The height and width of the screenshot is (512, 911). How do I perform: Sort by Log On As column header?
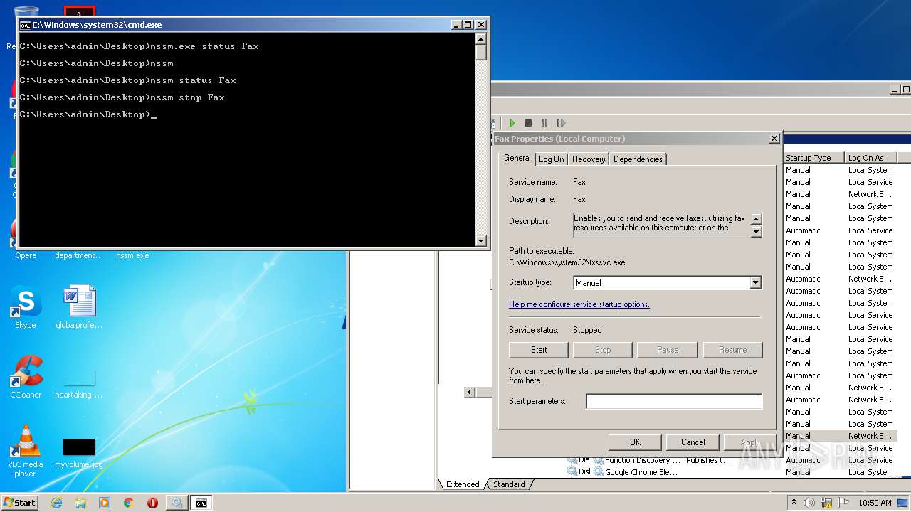(x=870, y=158)
